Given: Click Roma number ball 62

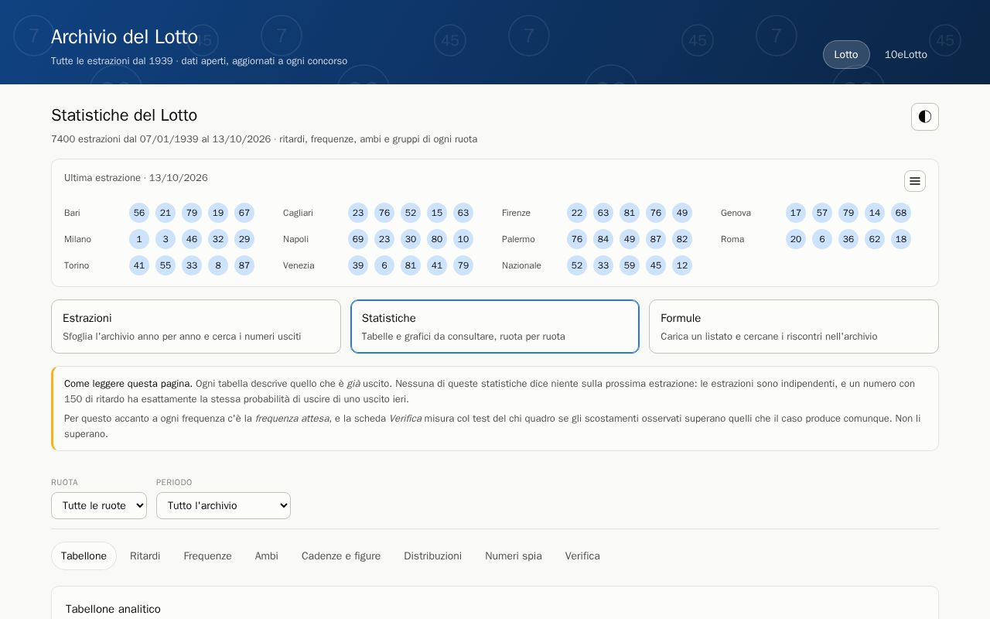Looking at the screenshot, I should 875,239.
